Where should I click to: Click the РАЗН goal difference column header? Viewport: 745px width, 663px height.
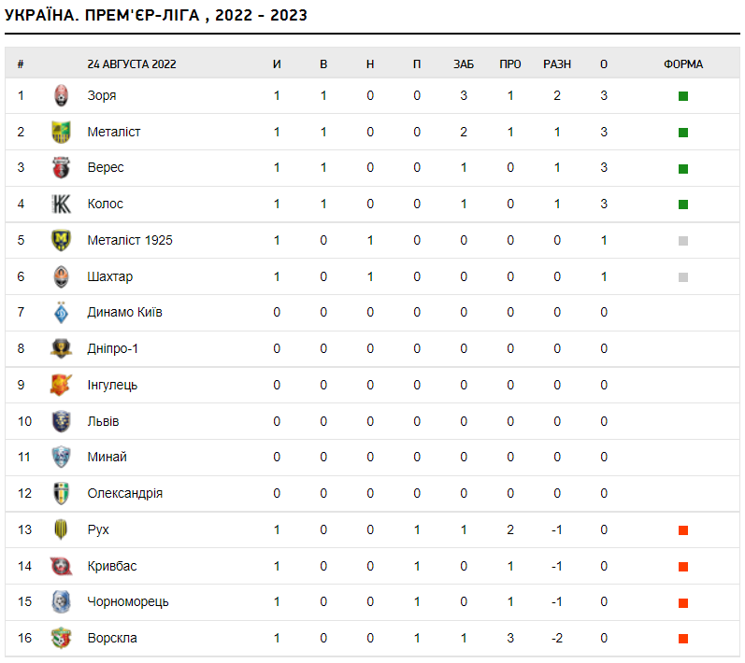pos(557,64)
